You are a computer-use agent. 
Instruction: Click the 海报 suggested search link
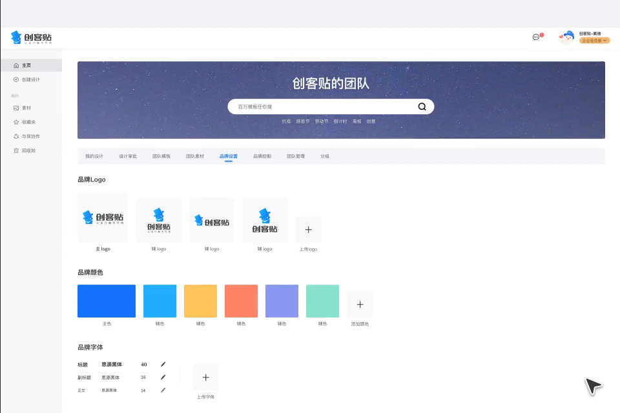(357, 121)
